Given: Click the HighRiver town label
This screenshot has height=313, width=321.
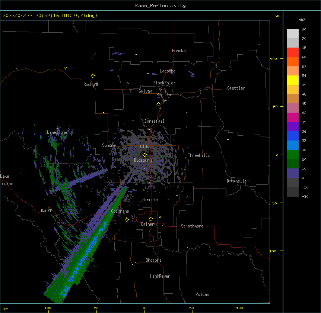Looking at the screenshot, I should (x=160, y=276).
